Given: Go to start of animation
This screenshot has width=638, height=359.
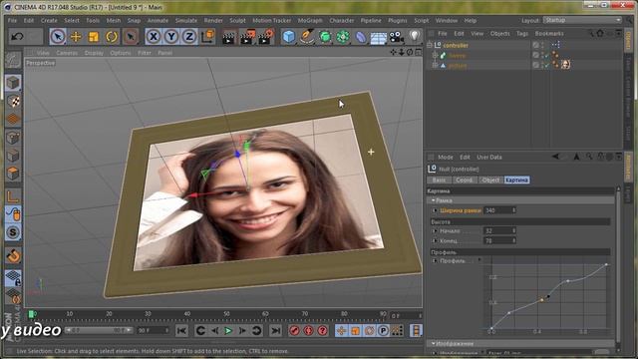Looking at the screenshot, I should coord(181,331).
